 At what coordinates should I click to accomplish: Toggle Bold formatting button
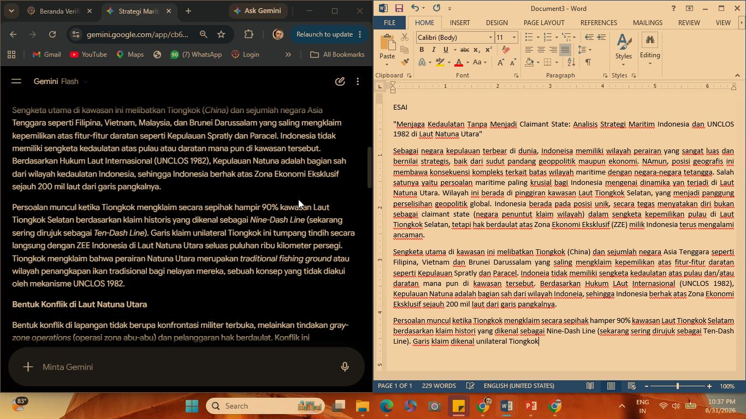422,50
